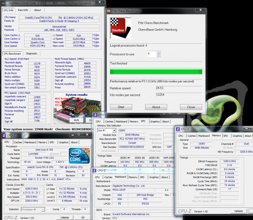Click Validate in bottom-left CPU-Z window
Screen dimensions: 253x220
tap(64, 217)
